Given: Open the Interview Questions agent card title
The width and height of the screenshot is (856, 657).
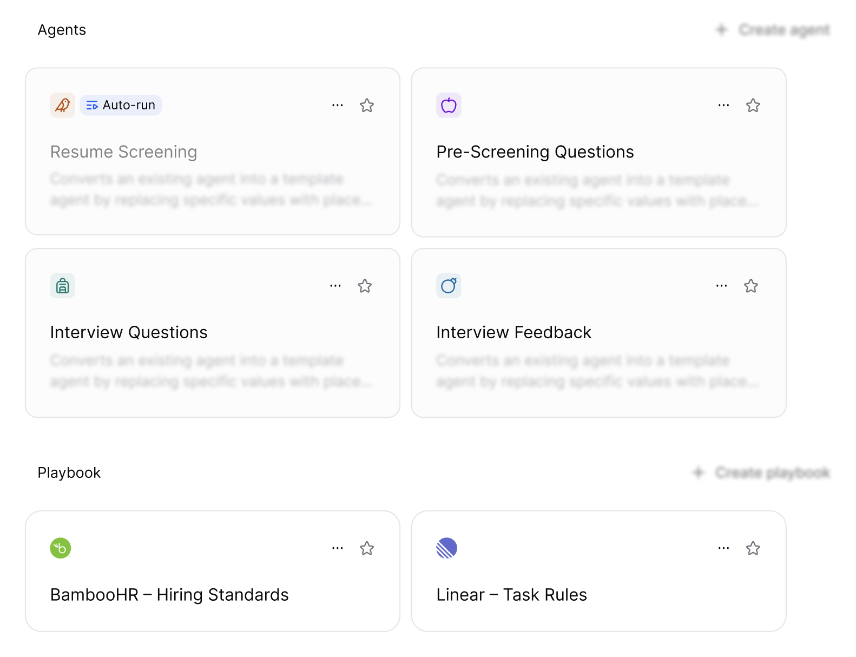Looking at the screenshot, I should click(x=129, y=332).
